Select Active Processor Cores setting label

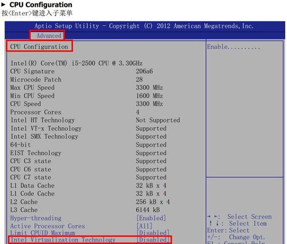point(48,226)
